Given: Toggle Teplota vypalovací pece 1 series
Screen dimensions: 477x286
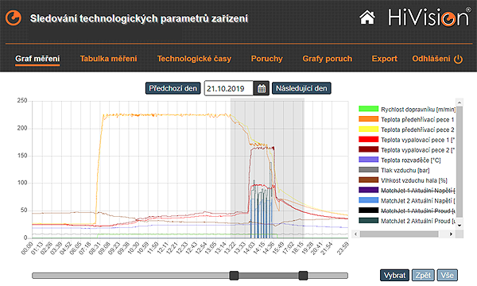Looking at the screenshot, I should pyautogui.click(x=406, y=140).
